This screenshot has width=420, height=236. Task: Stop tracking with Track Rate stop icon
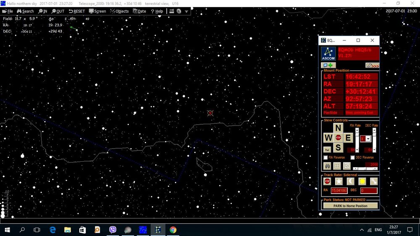327,181
